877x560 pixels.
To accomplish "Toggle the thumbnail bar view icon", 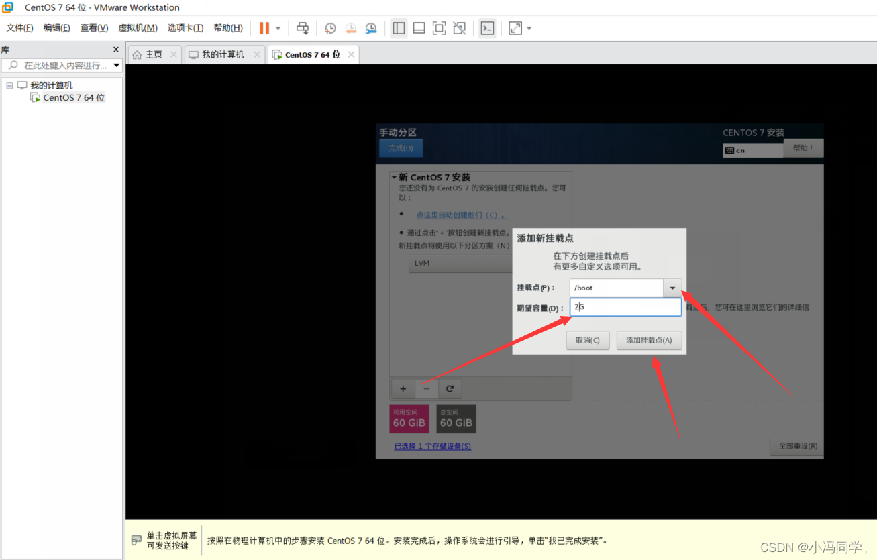I will [419, 28].
